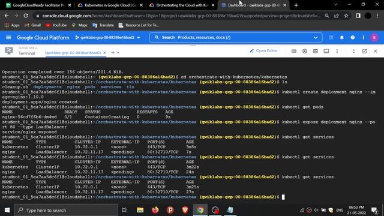Screen dimensions: 384x216
Task: Click the address bar URL
Action: pyautogui.click(x=181, y=16)
